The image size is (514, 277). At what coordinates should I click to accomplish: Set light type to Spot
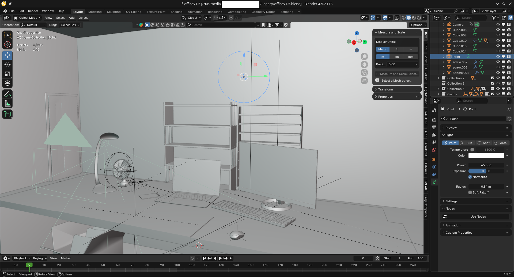[483, 143]
